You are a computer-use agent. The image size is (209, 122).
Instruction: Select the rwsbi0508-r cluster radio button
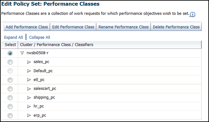[10, 53]
